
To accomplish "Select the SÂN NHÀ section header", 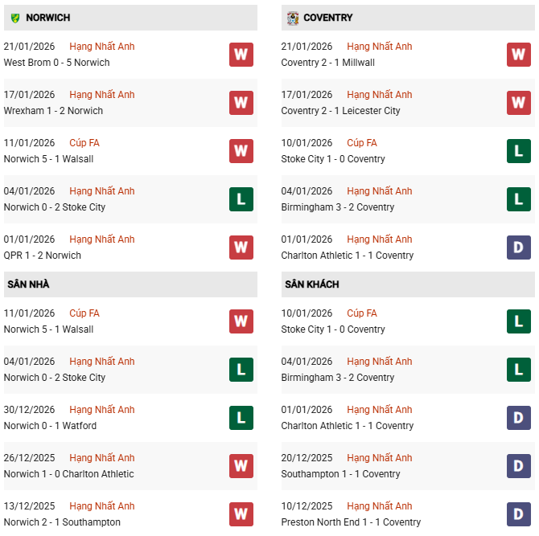I will coord(31,284).
